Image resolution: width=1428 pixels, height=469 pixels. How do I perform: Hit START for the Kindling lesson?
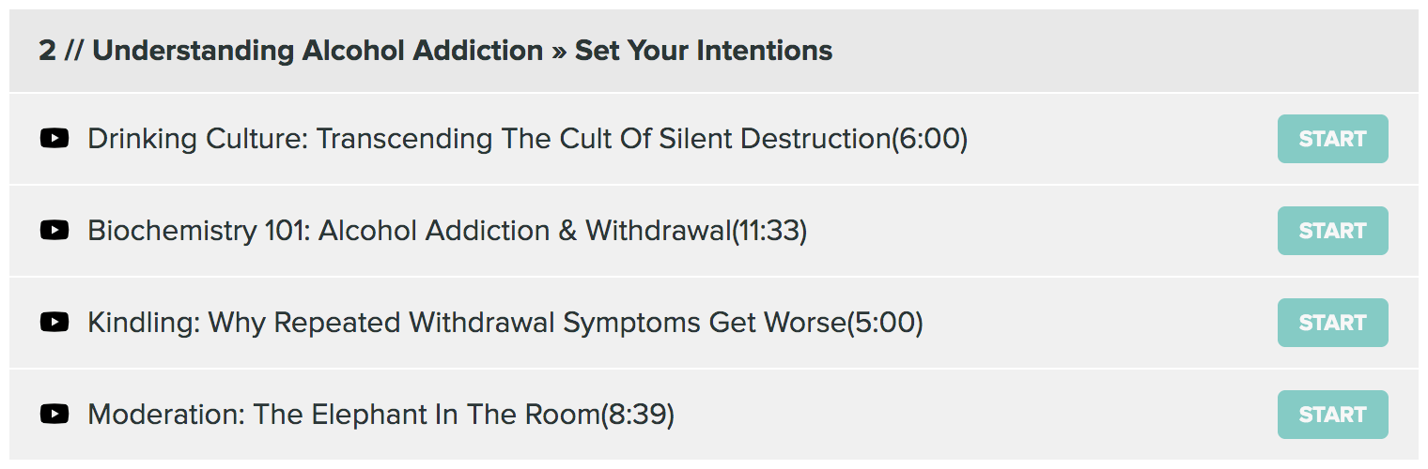[1332, 323]
